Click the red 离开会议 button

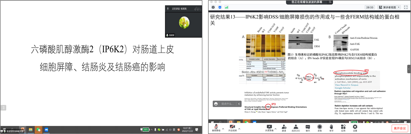[x=400, y=128]
